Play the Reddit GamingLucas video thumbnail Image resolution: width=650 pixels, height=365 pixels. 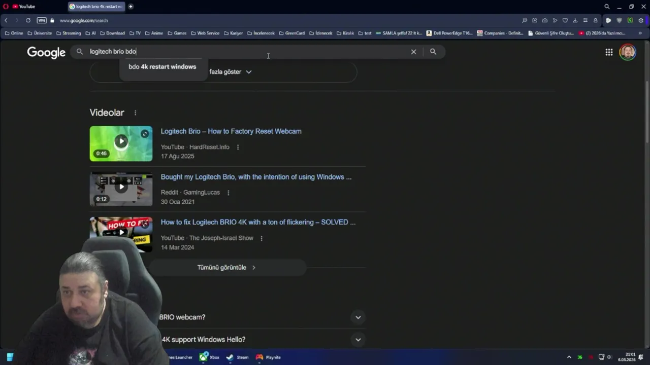(x=121, y=189)
